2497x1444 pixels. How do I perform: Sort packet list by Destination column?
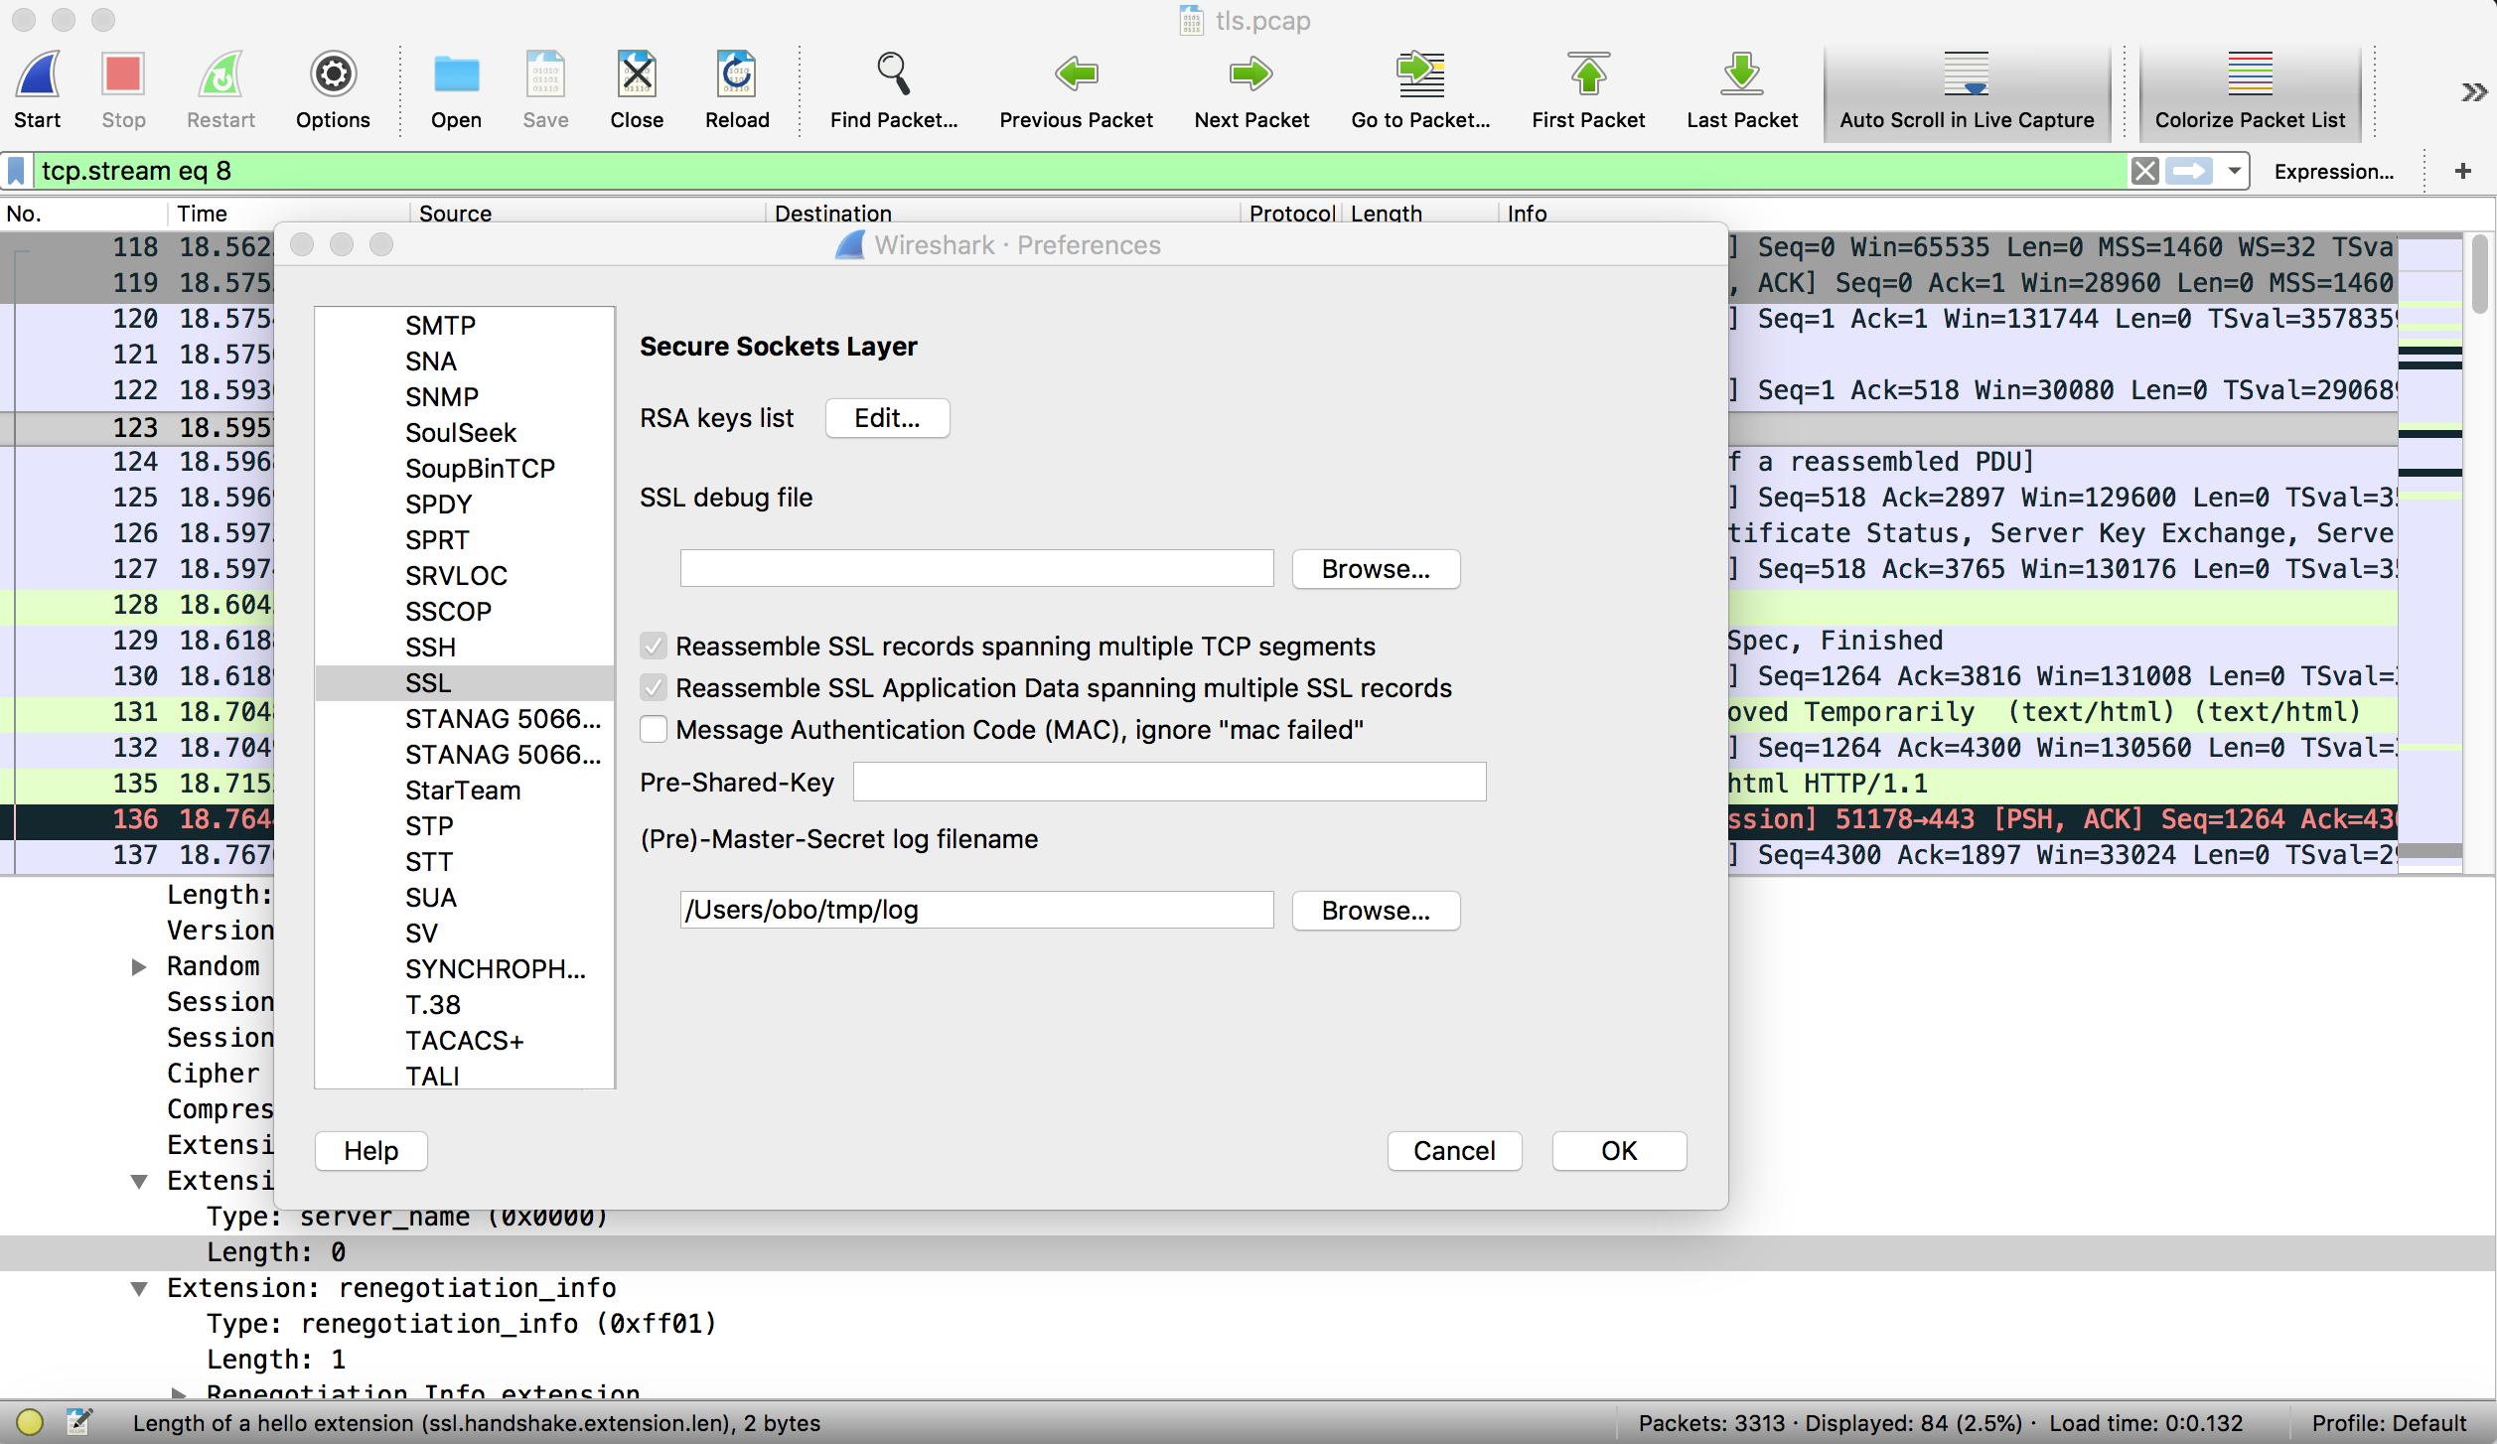(1003, 214)
